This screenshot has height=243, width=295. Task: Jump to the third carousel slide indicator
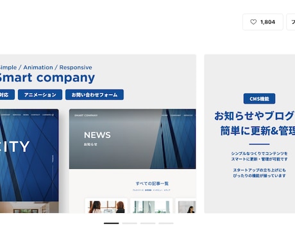point(147,223)
